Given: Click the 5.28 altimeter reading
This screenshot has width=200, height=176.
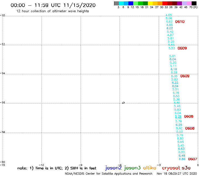Looking at the screenshot, I should (174, 73).
